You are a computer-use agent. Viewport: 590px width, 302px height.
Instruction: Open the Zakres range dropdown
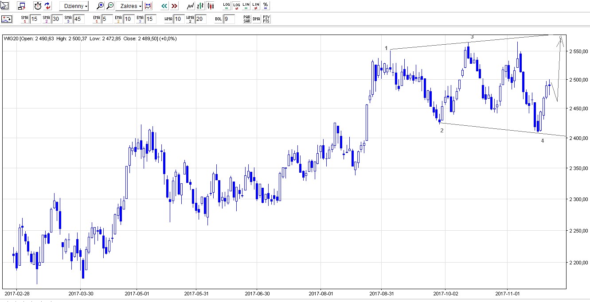pos(129,6)
